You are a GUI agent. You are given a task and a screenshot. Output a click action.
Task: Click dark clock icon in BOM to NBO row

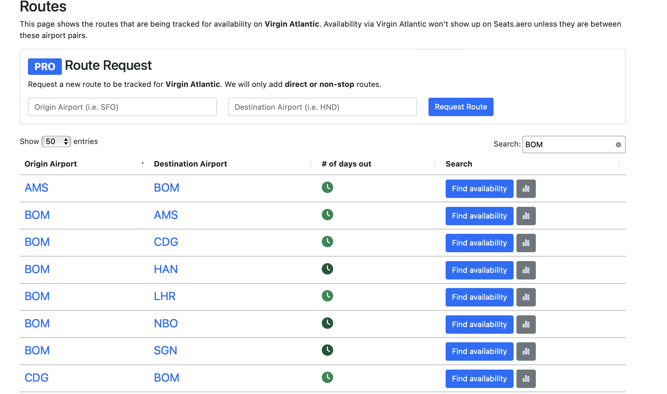point(327,323)
